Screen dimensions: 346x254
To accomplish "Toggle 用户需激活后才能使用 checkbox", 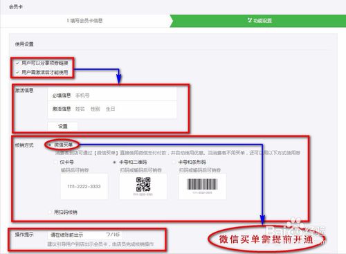I will point(17,73).
